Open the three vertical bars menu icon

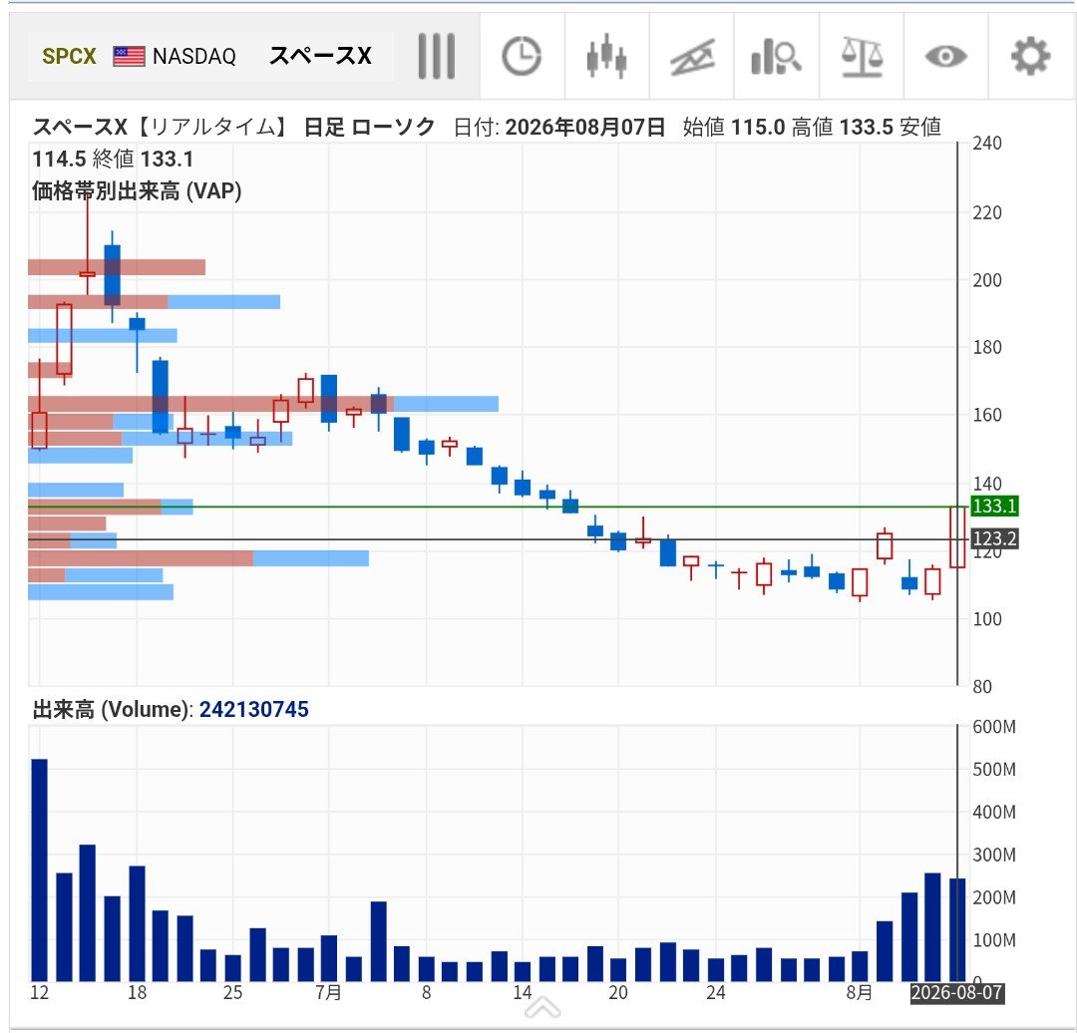[436, 56]
